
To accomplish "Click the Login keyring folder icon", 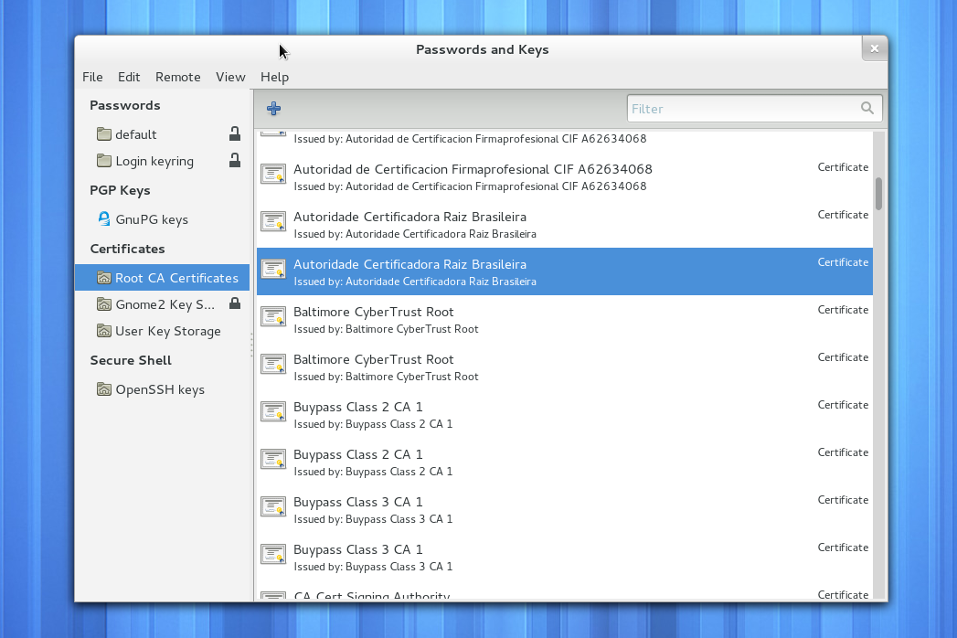I will click(x=104, y=161).
